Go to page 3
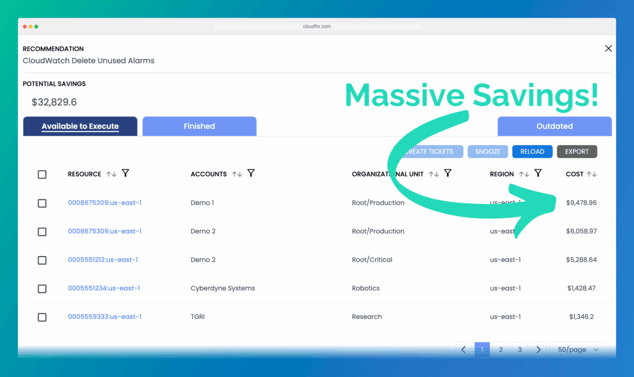The image size is (634, 377). (519, 350)
